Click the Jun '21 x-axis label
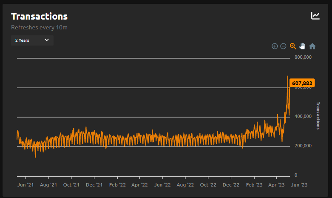 point(26,185)
